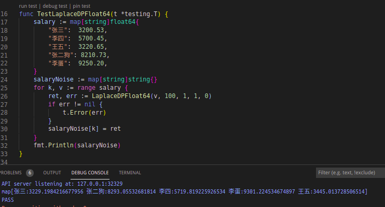
Task: Click the value 3220.65 on line 20
Action: tap(91, 47)
